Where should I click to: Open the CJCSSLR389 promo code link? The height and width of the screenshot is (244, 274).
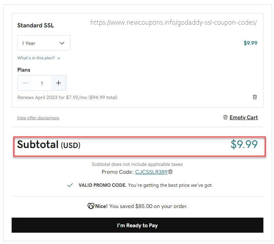tap(151, 172)
